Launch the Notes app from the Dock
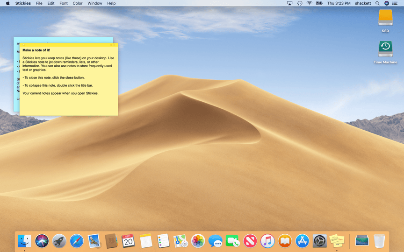The height and width of the screenshot is (252, 404). [146, 241]
